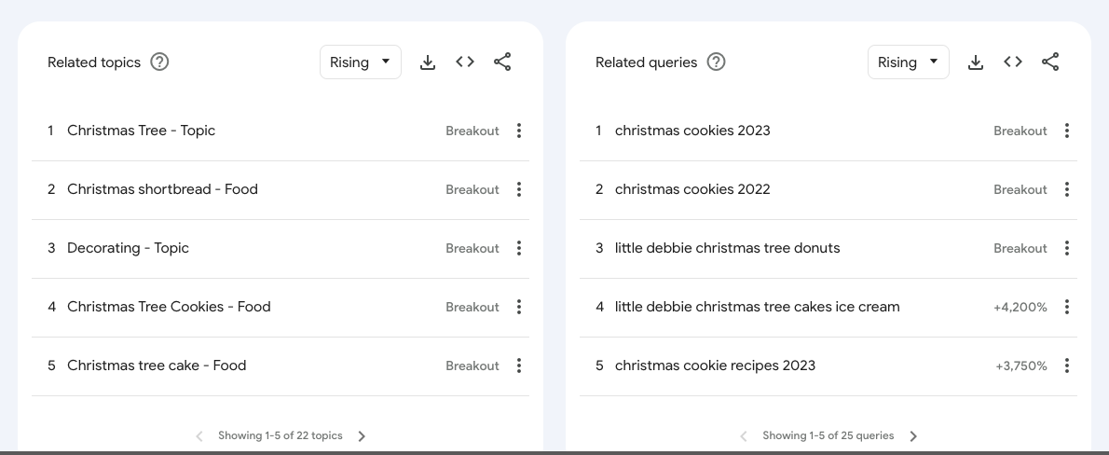Open embed code for Related topics

click(465, 62)
